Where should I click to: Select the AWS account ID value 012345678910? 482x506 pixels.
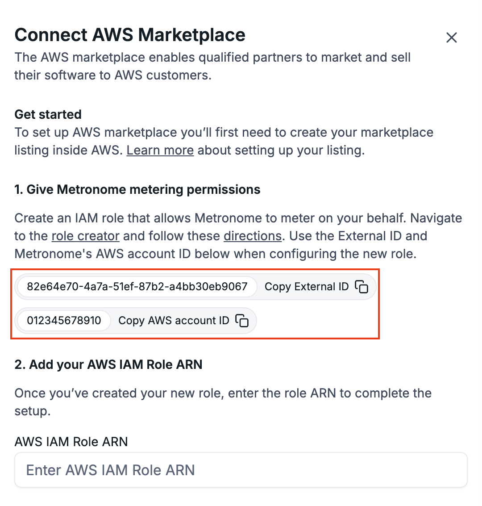[64, 321]
